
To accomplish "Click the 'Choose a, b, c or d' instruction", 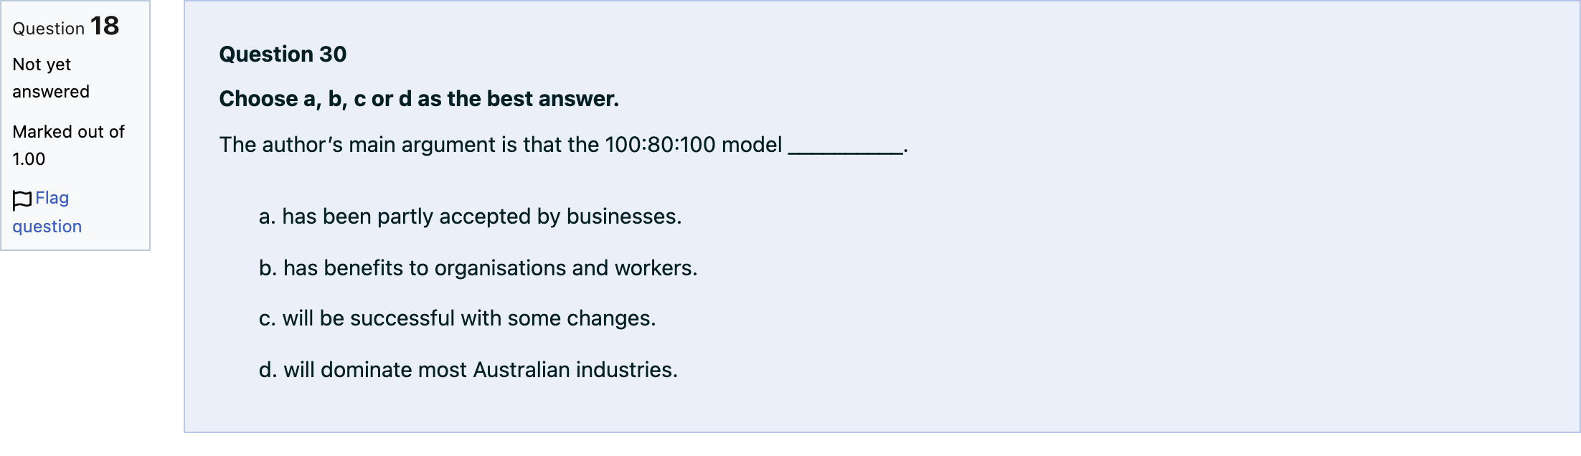I will click(419, 99).
